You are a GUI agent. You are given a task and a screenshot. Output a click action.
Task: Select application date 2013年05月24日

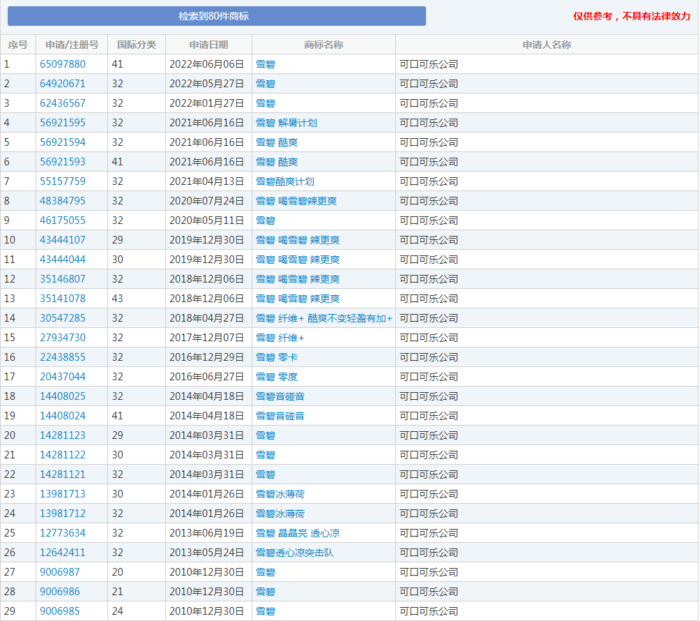tap(206, 553)
